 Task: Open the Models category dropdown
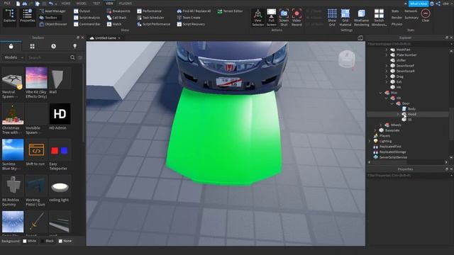pos(13,57)
